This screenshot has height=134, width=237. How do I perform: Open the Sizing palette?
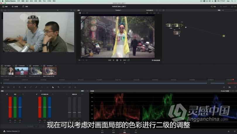64,87
